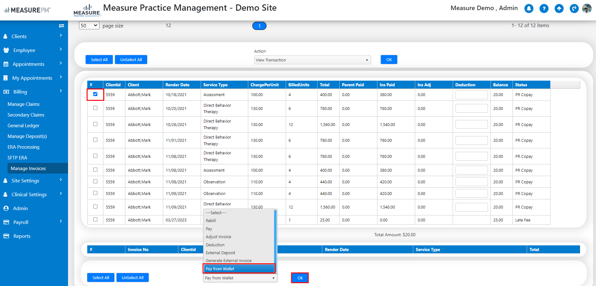Click the bottom Ok button
This screenshot has height=286, width=596.
[x=300, y=278]
